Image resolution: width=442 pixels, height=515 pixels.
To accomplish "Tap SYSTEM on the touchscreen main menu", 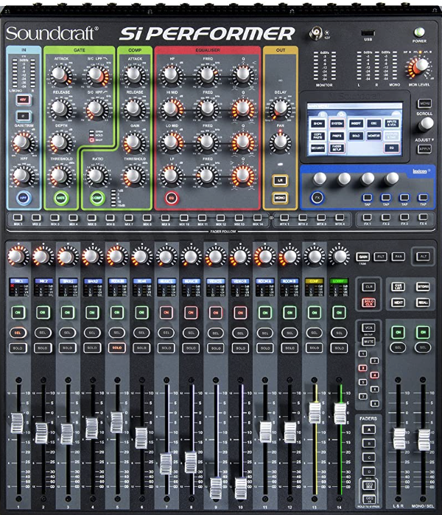I will [337, 123].
